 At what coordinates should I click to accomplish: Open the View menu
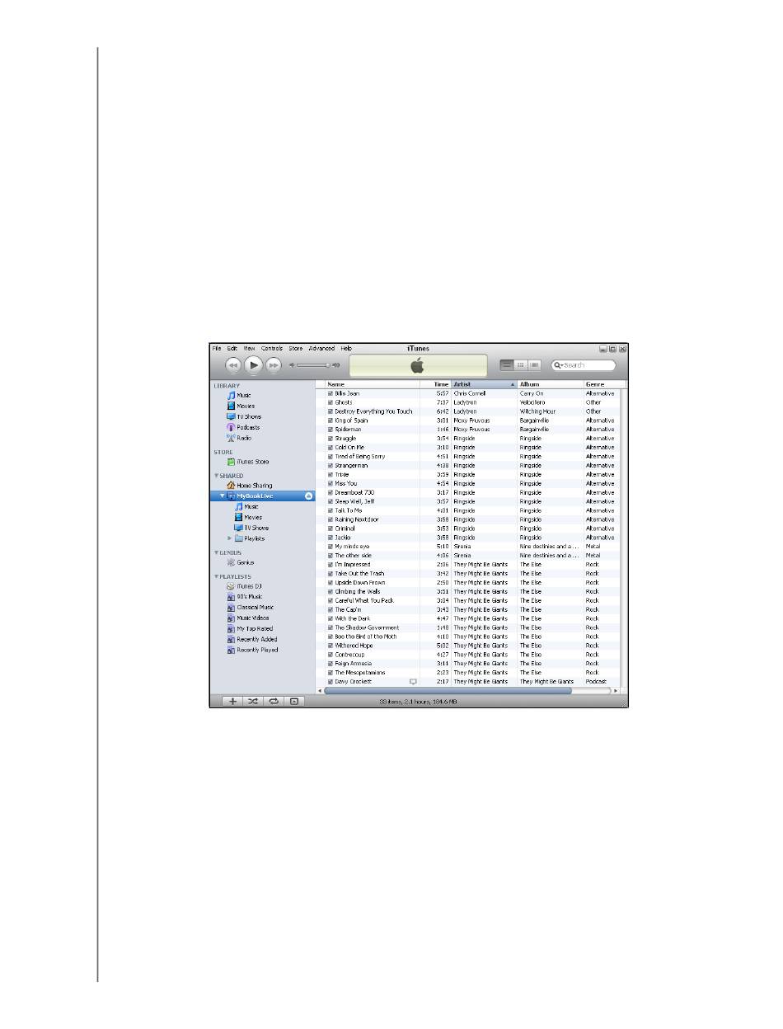249,349
